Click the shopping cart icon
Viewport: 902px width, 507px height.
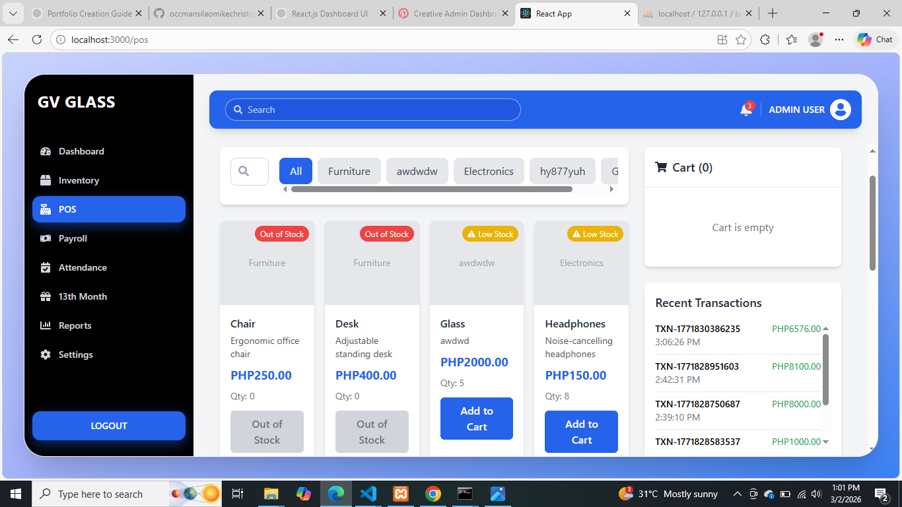click(x=661, y=167)
